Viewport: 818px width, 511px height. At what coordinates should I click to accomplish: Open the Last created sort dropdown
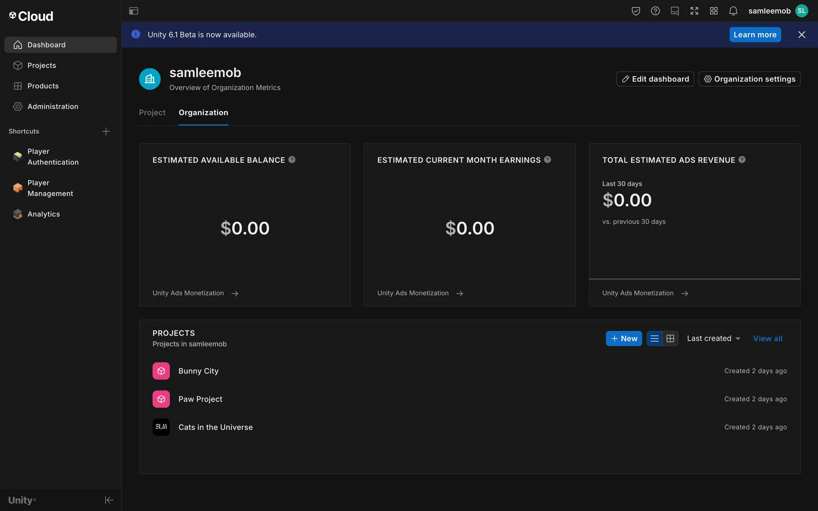coord(713,339)
